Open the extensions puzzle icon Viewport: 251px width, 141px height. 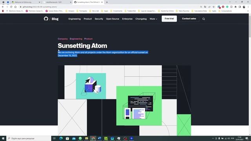(235, 7)
